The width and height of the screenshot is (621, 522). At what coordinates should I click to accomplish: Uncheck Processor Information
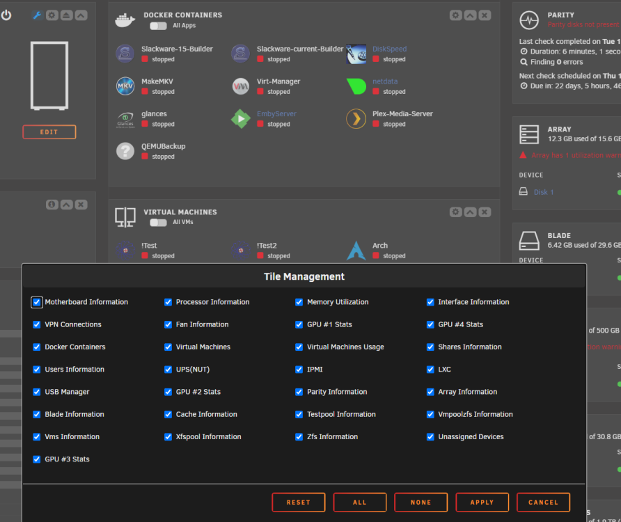[x=168, y=302]
